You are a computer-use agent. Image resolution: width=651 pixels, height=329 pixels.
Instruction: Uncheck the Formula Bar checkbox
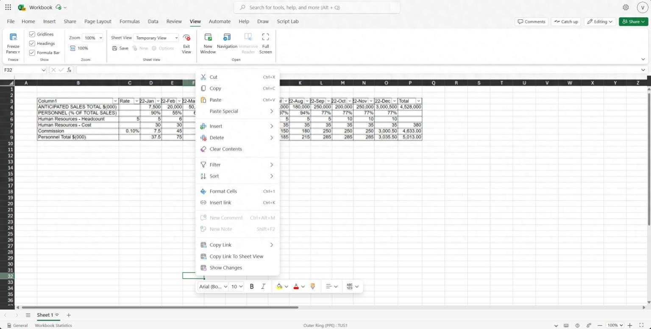[x=32, y=53]
